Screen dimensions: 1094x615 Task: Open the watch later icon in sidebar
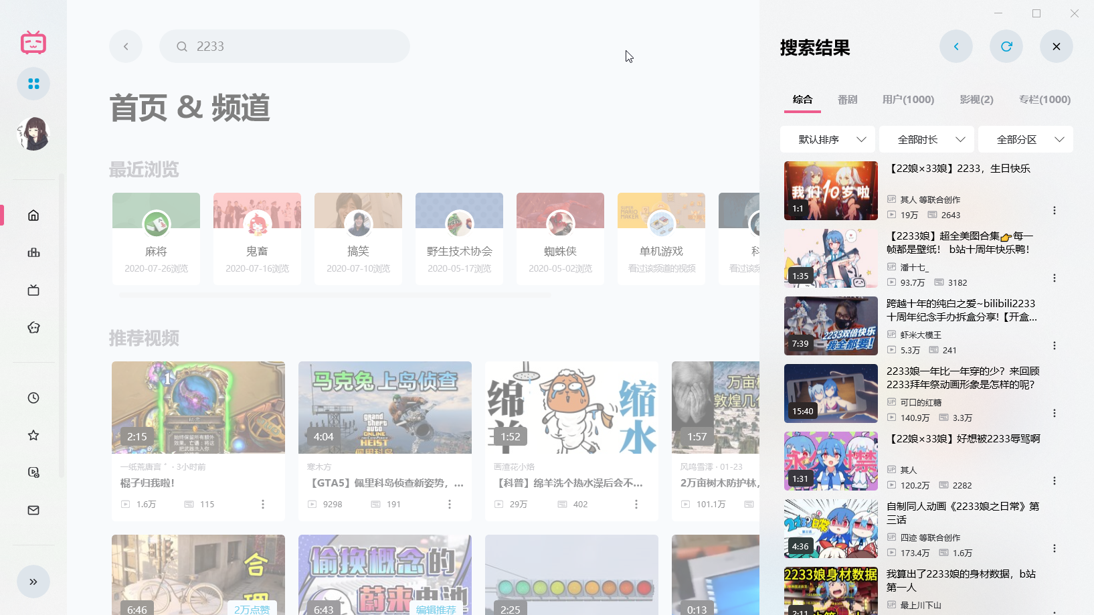33,472
